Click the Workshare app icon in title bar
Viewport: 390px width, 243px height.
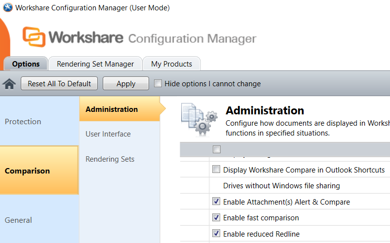[8, 7]
